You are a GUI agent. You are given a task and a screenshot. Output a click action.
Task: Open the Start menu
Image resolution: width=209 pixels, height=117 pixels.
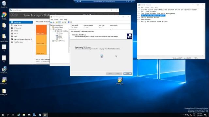[x=3, y=115]
